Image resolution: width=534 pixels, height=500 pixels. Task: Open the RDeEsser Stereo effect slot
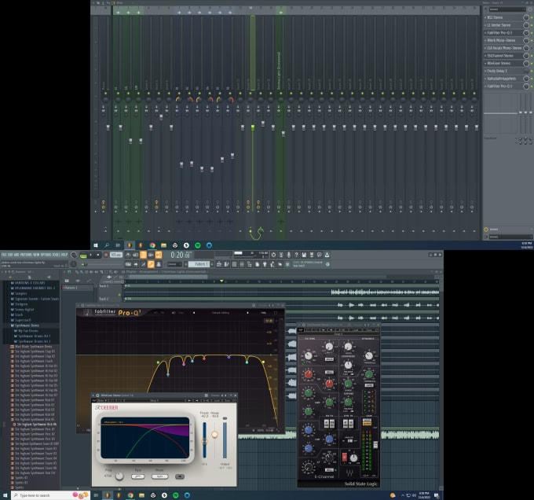point(499,64)
